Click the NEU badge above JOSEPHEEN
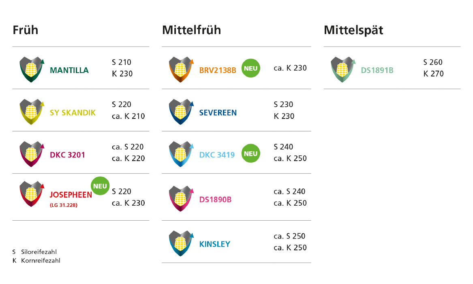Image resolution: width=473 pixels, height=284 pixels. (100, 186)
